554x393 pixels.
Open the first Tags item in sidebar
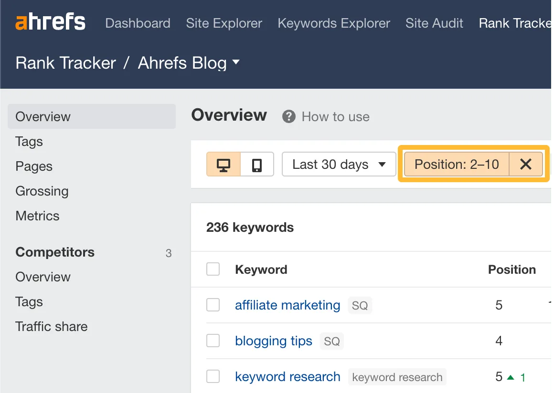coord(29,142)
